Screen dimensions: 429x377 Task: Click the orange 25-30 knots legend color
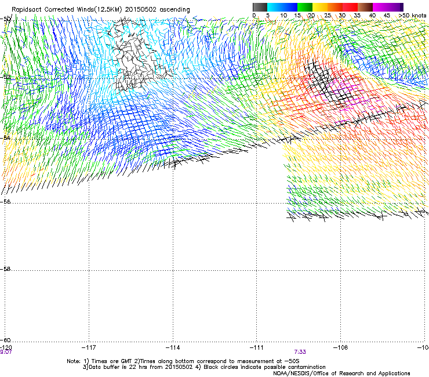[x=335, y=7]
